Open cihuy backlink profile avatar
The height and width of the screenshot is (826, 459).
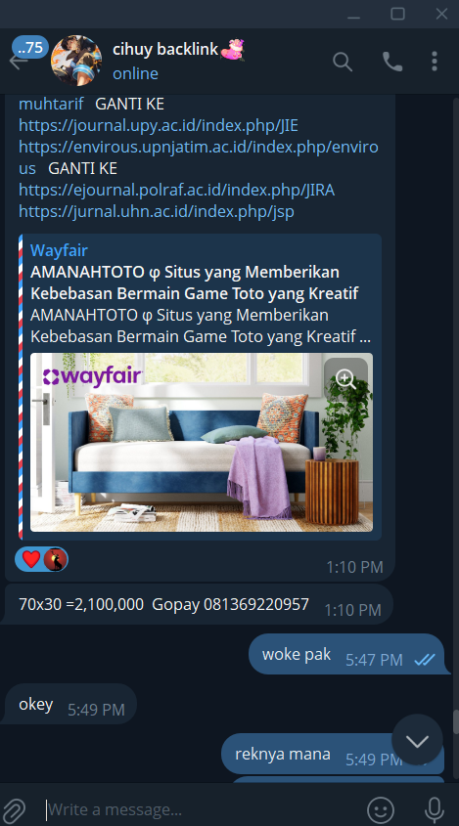click(76, 61)
